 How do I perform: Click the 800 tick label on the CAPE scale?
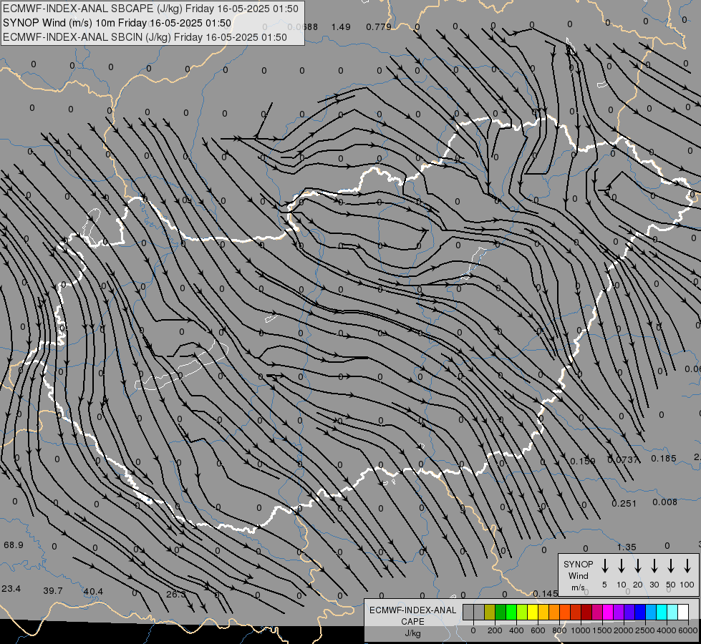(x=559, y=630)
